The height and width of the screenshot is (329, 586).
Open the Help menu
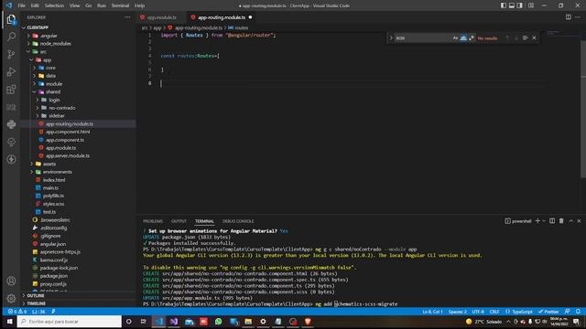tap(139, 5)
